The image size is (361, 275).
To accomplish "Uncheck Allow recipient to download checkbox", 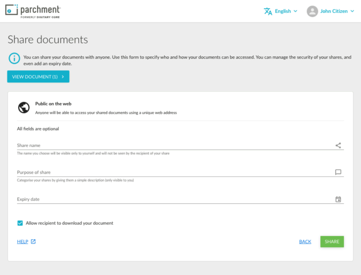I will [x=20, y=223].
